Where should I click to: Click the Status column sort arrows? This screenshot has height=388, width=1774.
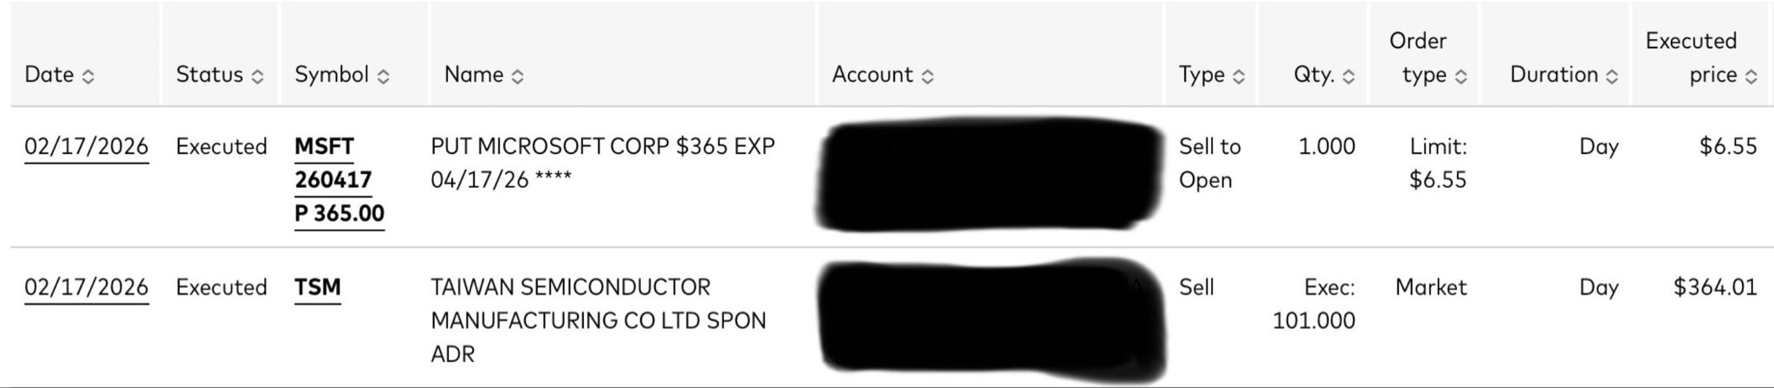(257, 76)
